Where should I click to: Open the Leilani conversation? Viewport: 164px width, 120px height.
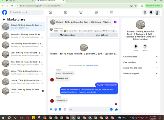coord(23,91)
